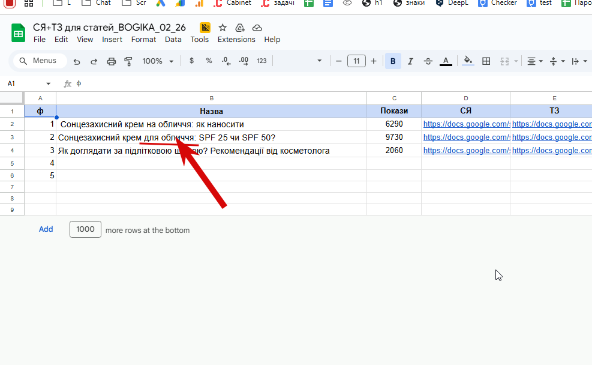The image size is (592, 365).
Task: Click the Move to folder icon
Action: (240, 28)
